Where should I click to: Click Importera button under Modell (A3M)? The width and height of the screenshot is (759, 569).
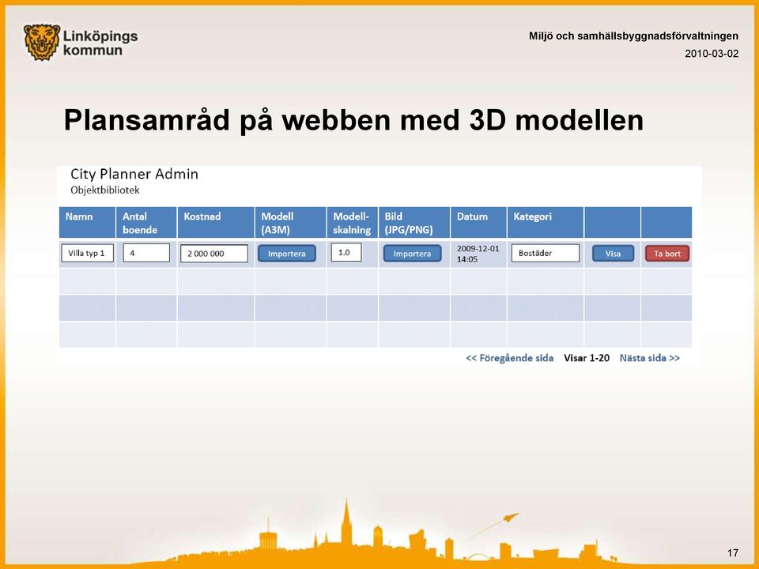(286, 253)
